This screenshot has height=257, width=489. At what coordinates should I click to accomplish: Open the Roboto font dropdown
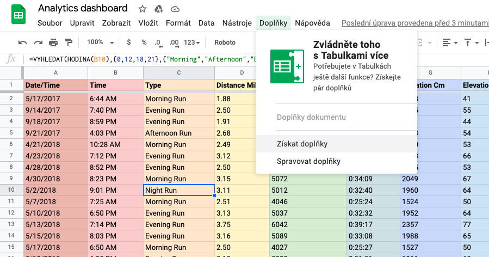pyautogui.click(x=225, y=42)
